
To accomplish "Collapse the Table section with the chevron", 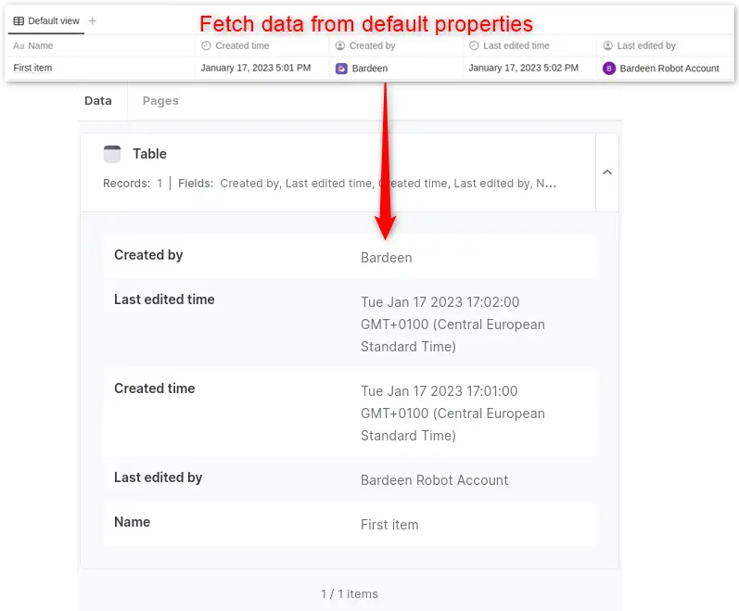I will click(x=607, y=172).
